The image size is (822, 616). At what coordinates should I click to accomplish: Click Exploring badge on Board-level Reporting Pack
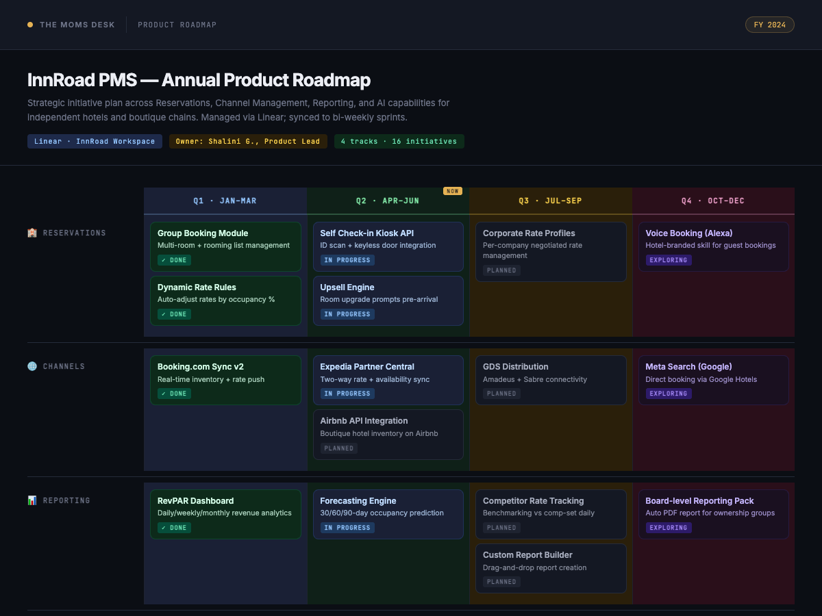pos(669,528)
